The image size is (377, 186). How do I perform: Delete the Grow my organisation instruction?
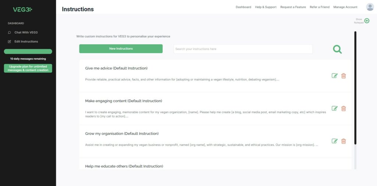pyautogui.click(x=343, y=141)
